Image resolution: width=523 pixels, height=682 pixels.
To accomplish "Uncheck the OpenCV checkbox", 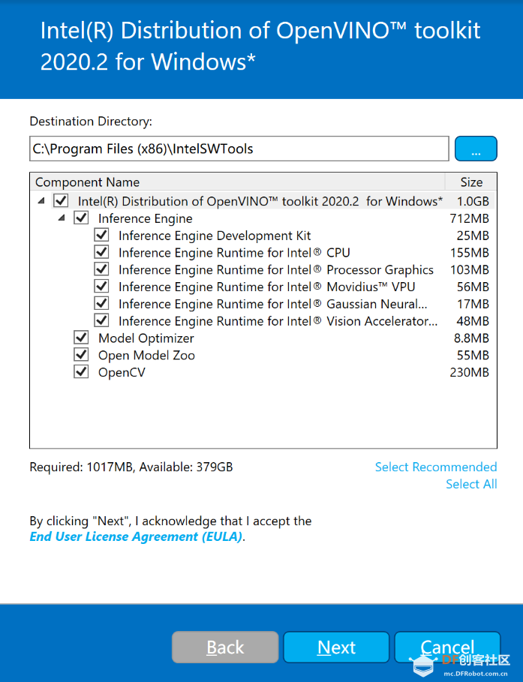I will pyautogui.click(x=81, y=372).
